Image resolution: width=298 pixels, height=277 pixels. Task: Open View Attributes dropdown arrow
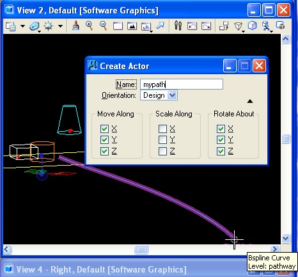22,26
